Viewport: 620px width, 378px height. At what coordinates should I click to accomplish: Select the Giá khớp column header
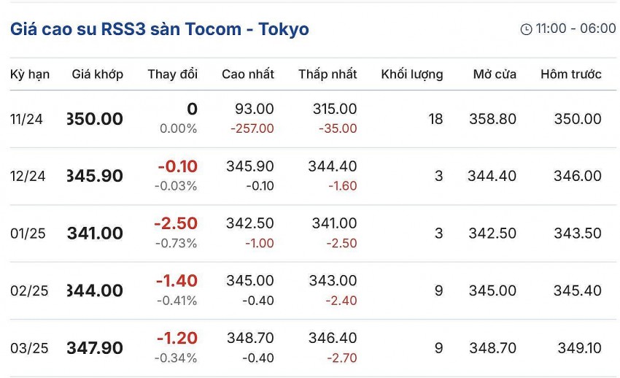pyautogui.click(x=98, y=74)
